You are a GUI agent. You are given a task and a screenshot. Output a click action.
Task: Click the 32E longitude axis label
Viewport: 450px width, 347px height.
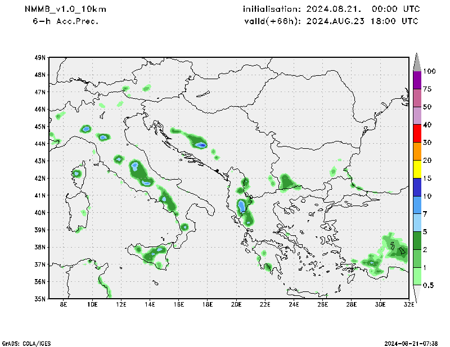tap(409, 305)
